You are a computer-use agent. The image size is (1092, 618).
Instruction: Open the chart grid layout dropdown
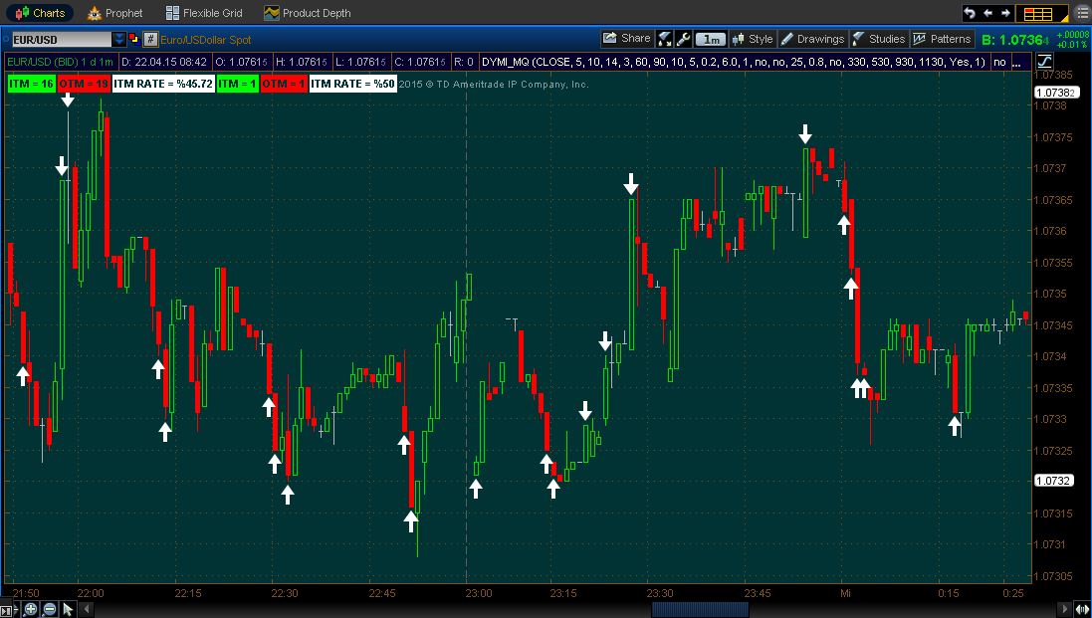point(1039,13)
